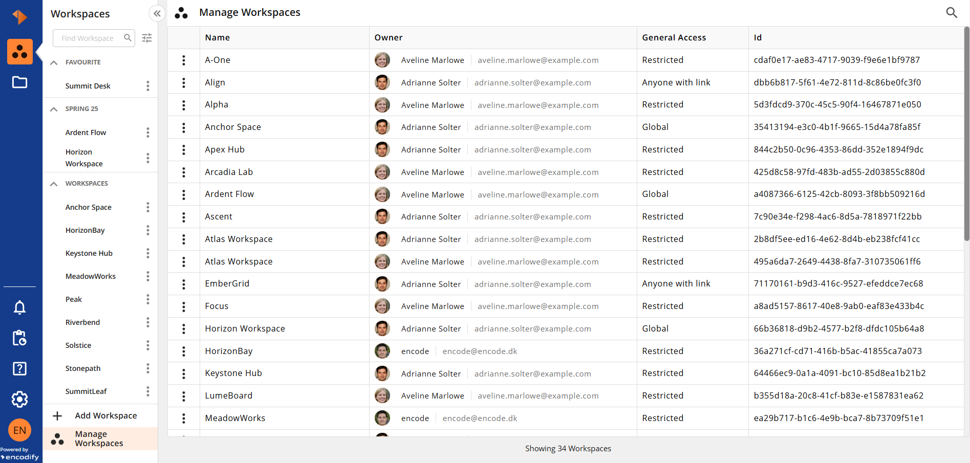
Task: Open the settings gear icon
Action: [x=20, y=400]
